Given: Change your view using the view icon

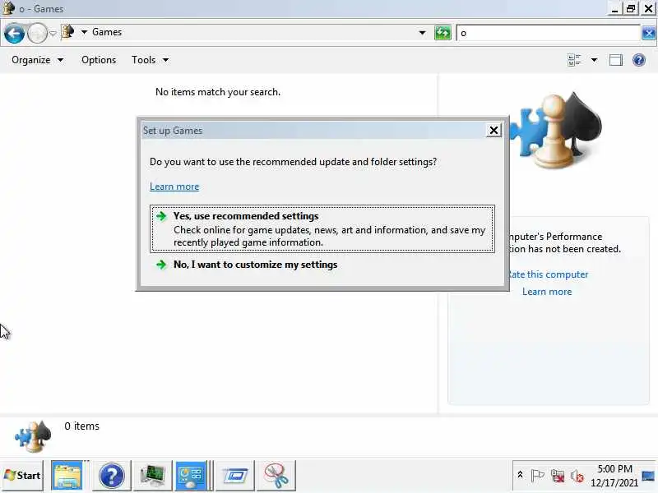Looking at the screenshot, I should click(574, 60).
